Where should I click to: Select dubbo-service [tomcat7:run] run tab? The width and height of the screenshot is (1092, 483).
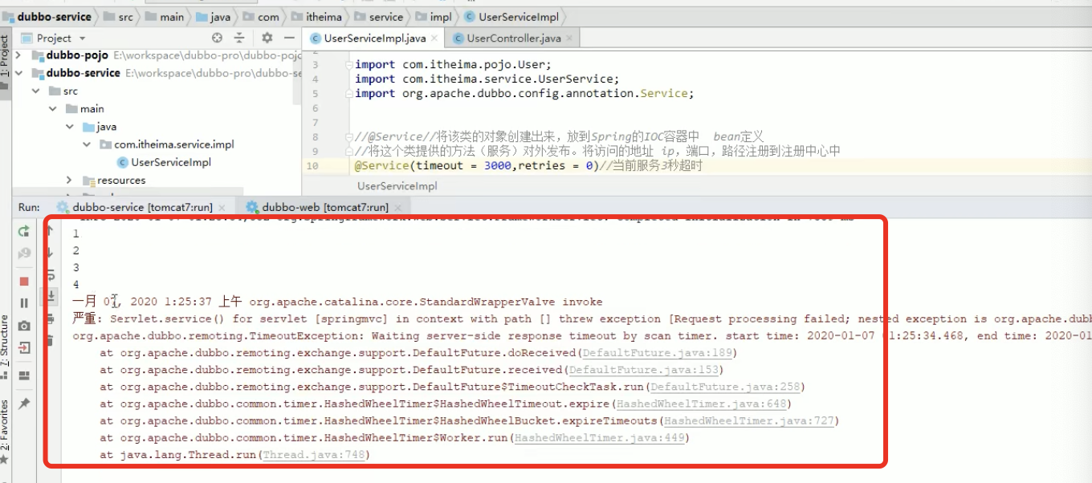pyautogui.click(x=142, y=206)
